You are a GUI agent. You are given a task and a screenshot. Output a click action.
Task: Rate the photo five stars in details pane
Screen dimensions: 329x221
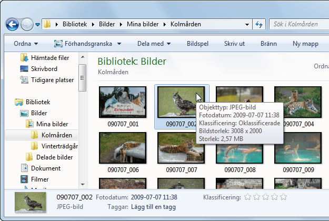pyautogui.click(x=284, y=197)
